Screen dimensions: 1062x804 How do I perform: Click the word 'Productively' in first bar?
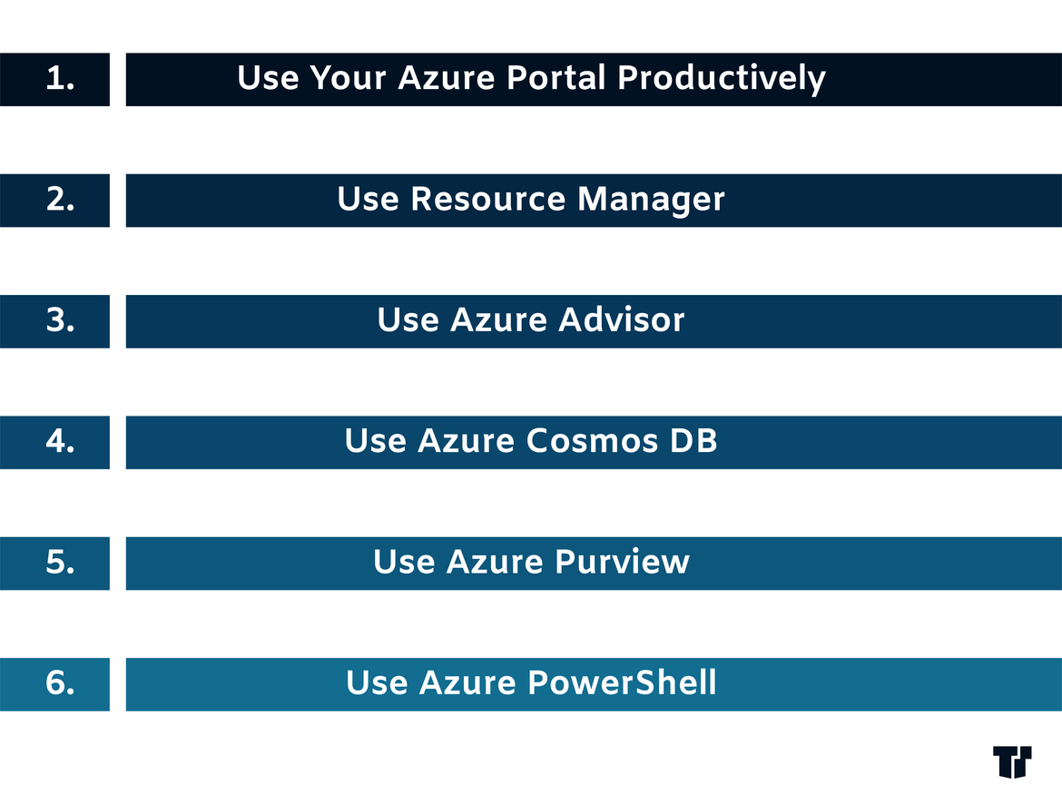[722, 79]
